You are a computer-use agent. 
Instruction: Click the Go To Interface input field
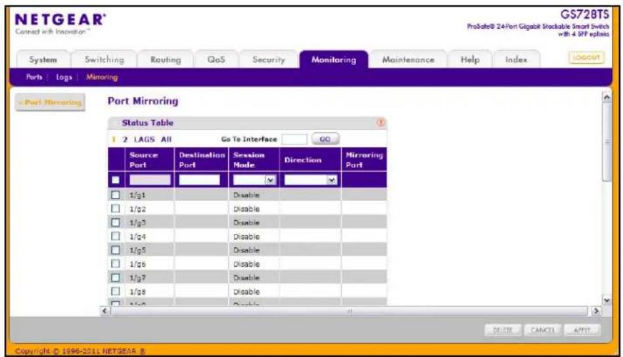tap(294, 139)
